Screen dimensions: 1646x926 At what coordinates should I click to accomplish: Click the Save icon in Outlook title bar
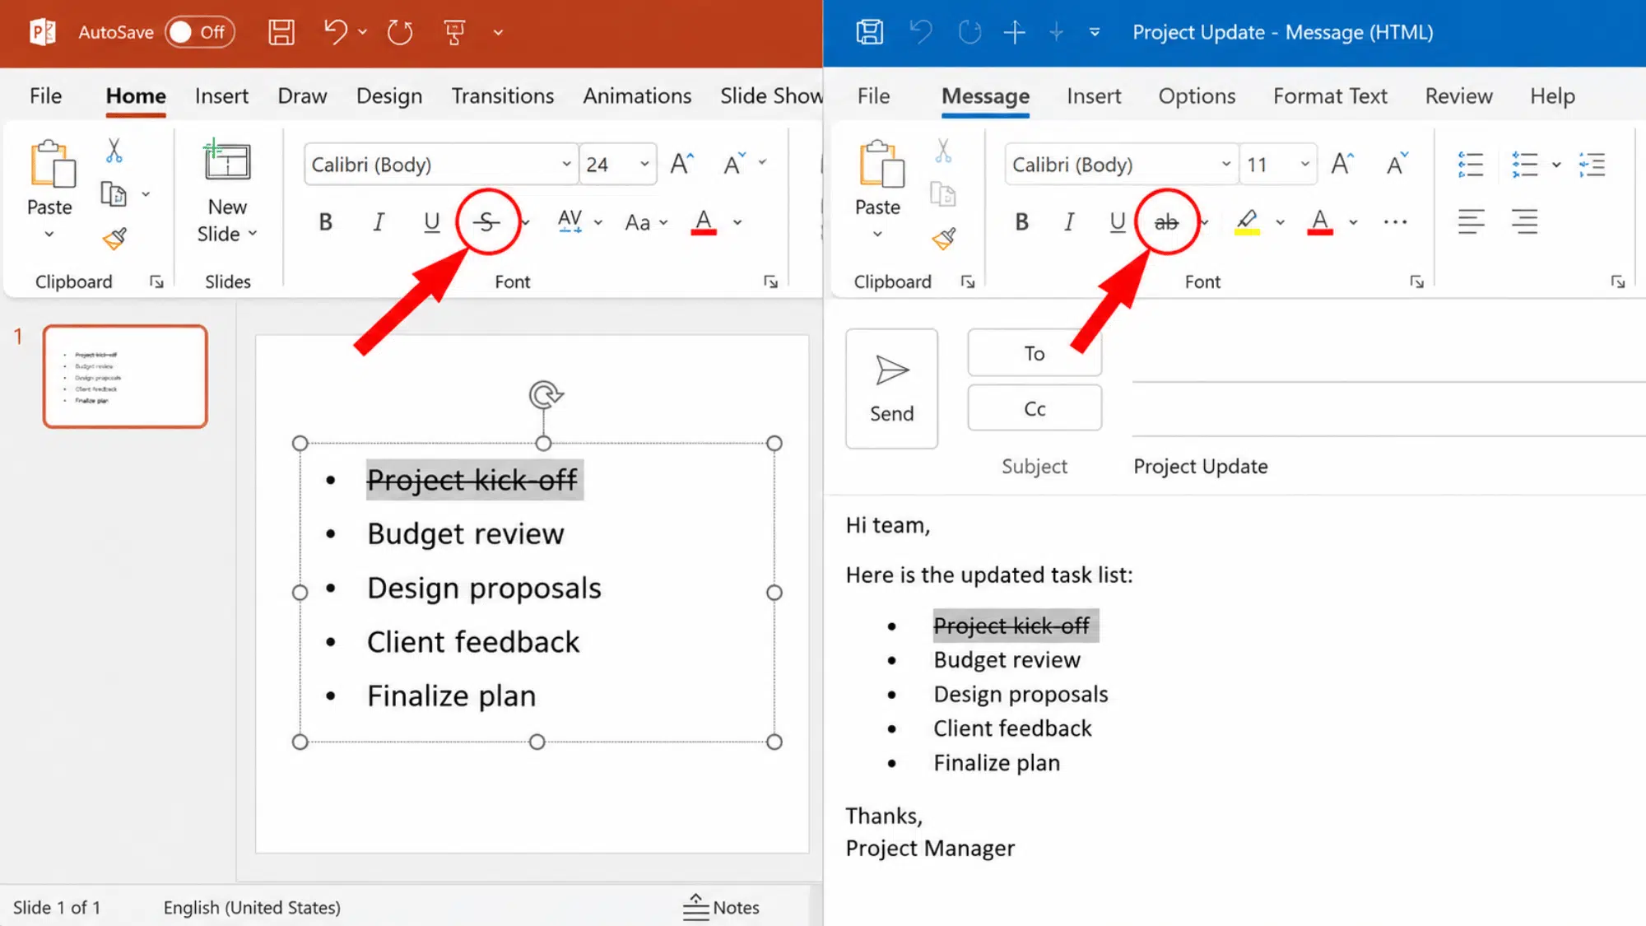coord(870,32)
